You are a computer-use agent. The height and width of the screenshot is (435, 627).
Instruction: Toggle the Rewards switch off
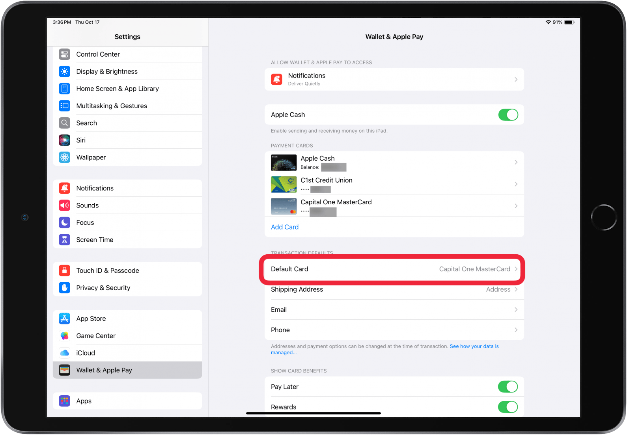508,407
